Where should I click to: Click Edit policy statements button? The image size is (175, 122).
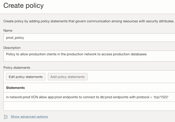coord(26,77)
